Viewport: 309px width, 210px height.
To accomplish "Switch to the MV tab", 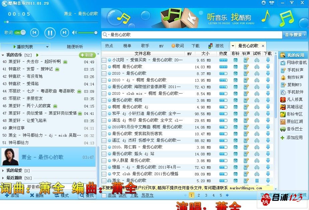I will click(161, 46).
